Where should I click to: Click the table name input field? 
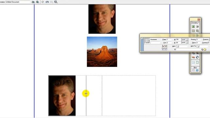coord(155,43)
